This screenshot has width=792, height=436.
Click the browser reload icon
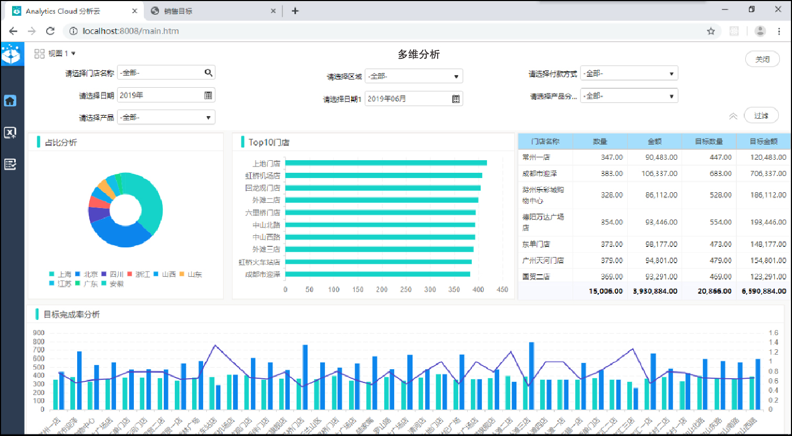click(50, 31)
